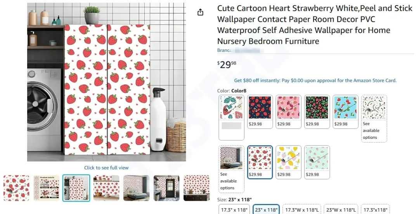Viewport: 419px width, 214px height.
Task: Click the share icon beside the product image
Action: point(201,12)
